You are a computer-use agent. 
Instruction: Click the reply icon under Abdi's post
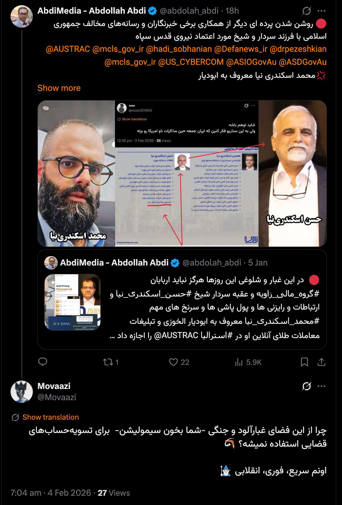(x=42, y=362)
